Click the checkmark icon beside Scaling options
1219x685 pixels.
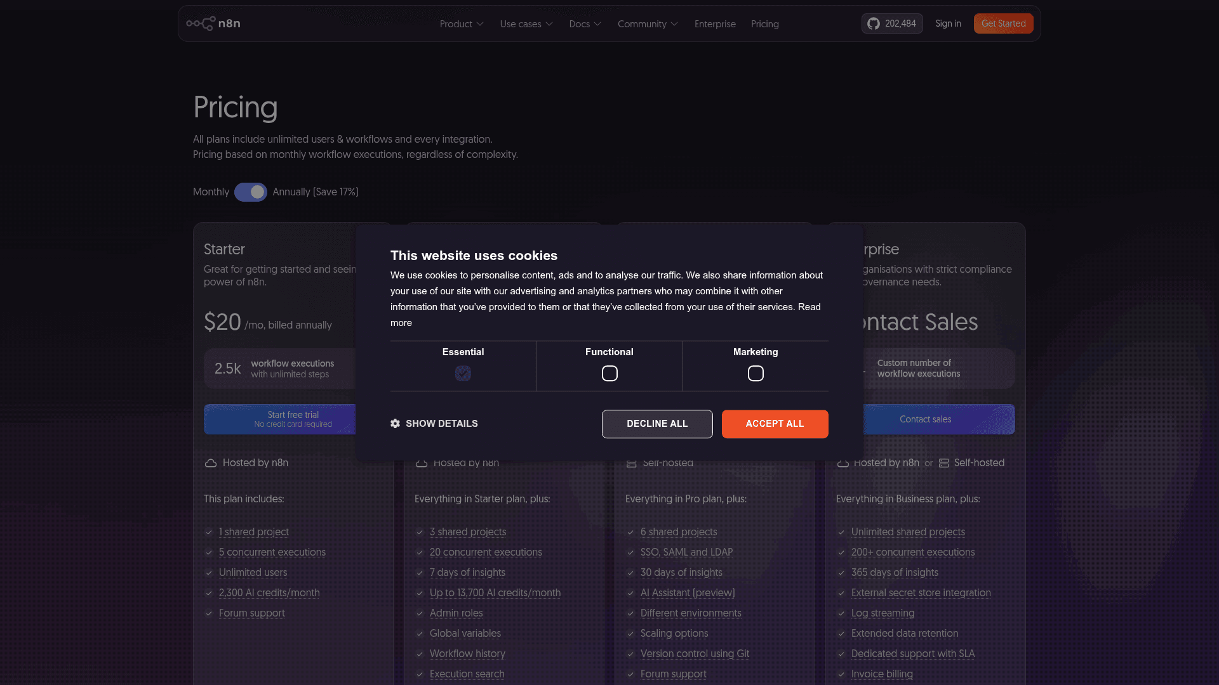(630, 634)
